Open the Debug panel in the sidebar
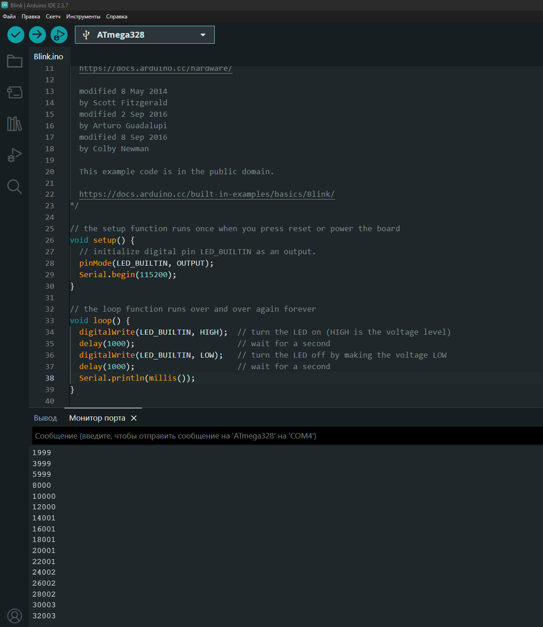 click(x=14, y=155)
